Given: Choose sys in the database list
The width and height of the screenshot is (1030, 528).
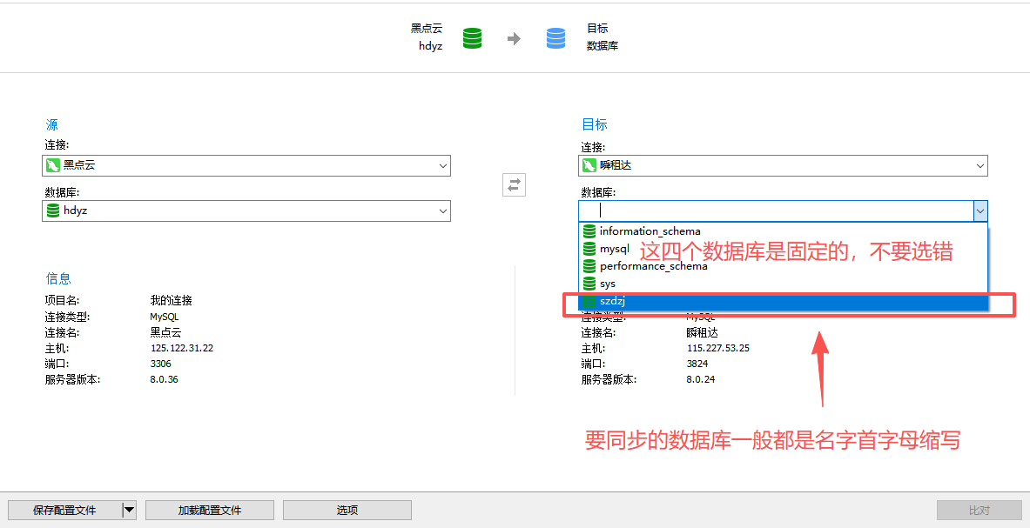Looking at the screenshot, I should click(x=608, y=284).
